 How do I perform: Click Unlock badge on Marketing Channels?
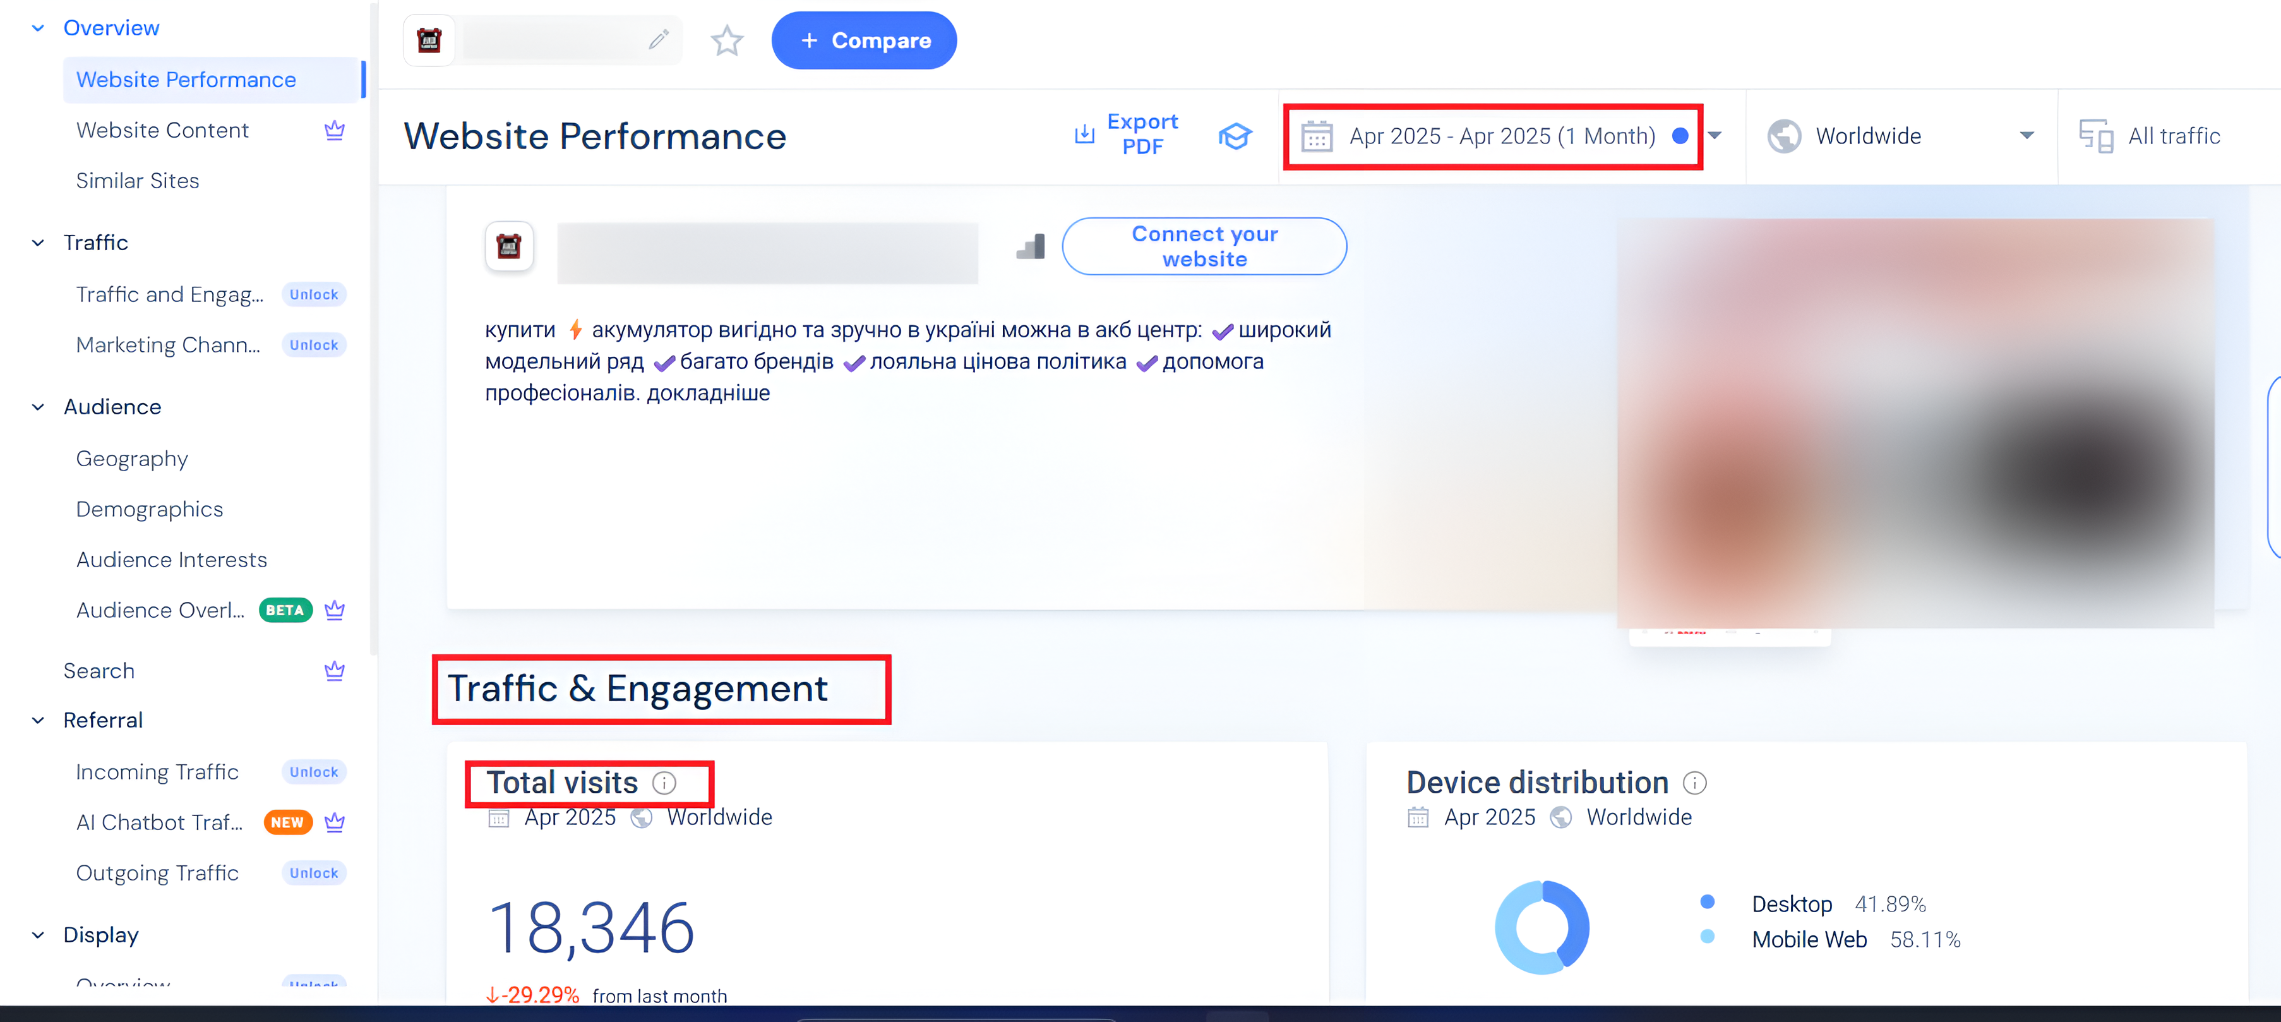[313, 344]
